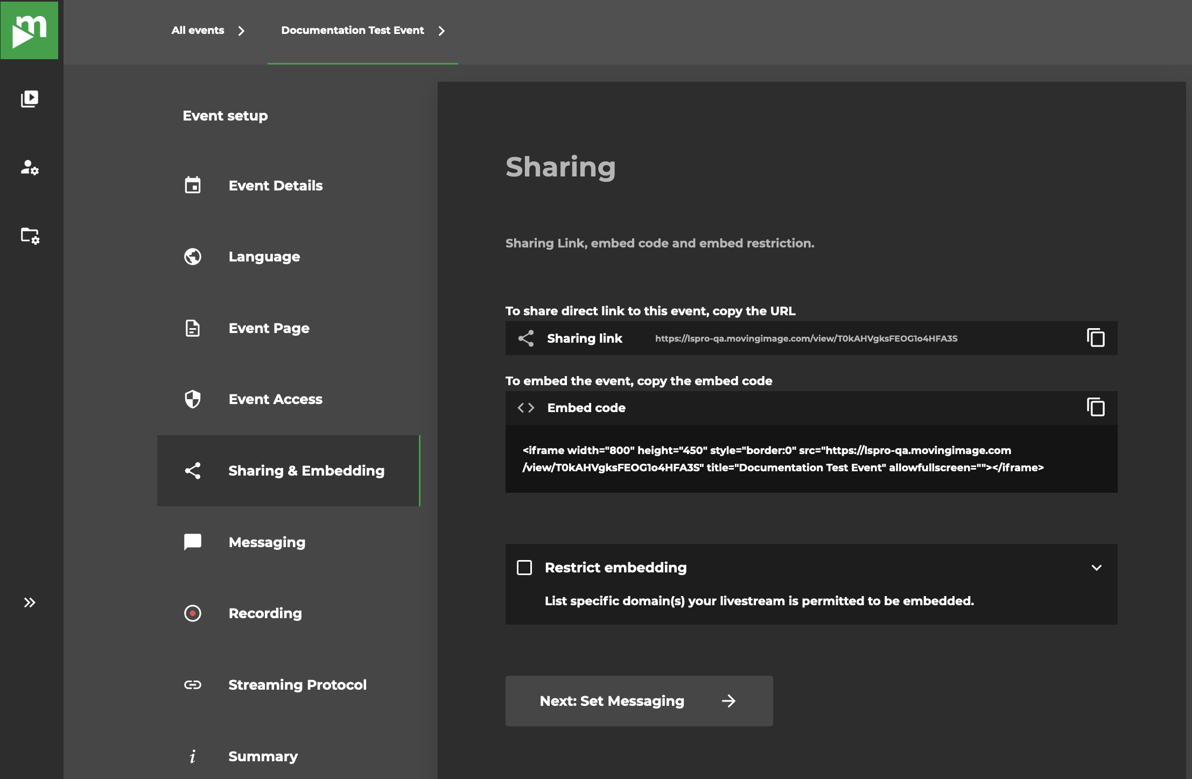Image resolution: width=1192 pixels, height=779 pixels.
Task: Click 'To embed the event, copy the embed code'
Action: [639, 381]
